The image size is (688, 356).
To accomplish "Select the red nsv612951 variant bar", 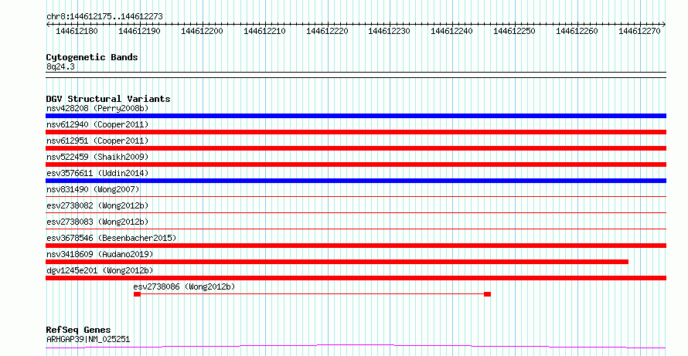I will point(356,148).
